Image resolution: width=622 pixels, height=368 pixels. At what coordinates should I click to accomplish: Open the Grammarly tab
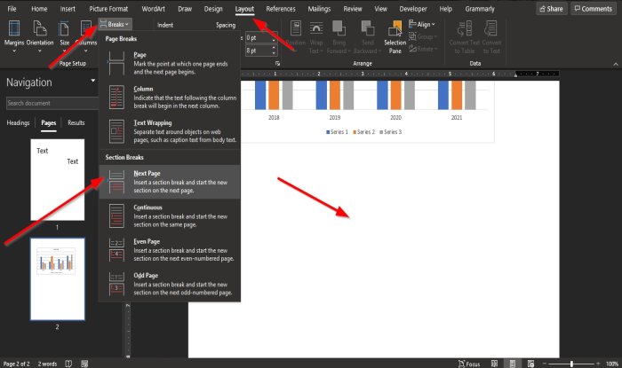pos(480,9)
